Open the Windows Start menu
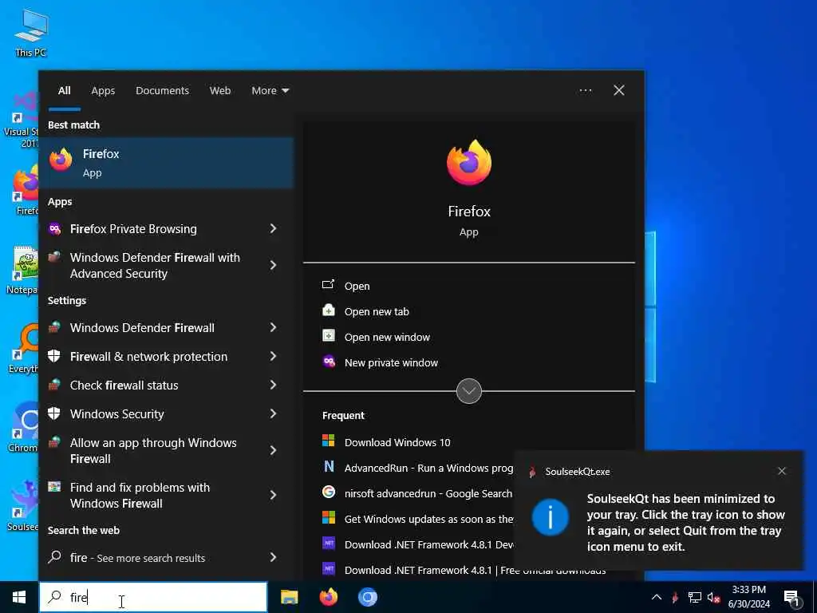Image resolution: width=817 pixels, height=613 pixels. [19, 597]
